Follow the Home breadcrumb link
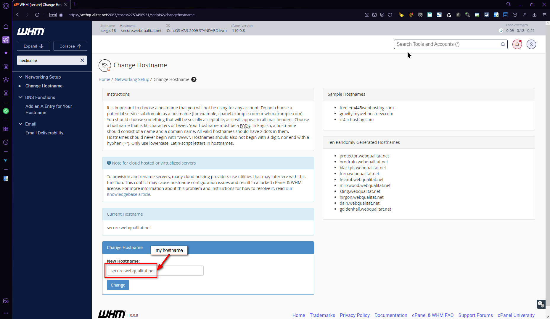550x319 pixels. click(104, 79)
